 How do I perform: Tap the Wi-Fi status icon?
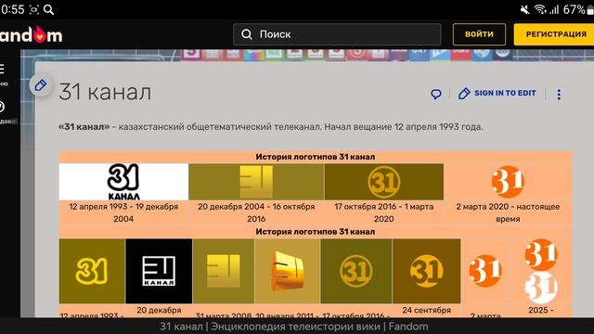pyautogui.click(x=540, y=9)
